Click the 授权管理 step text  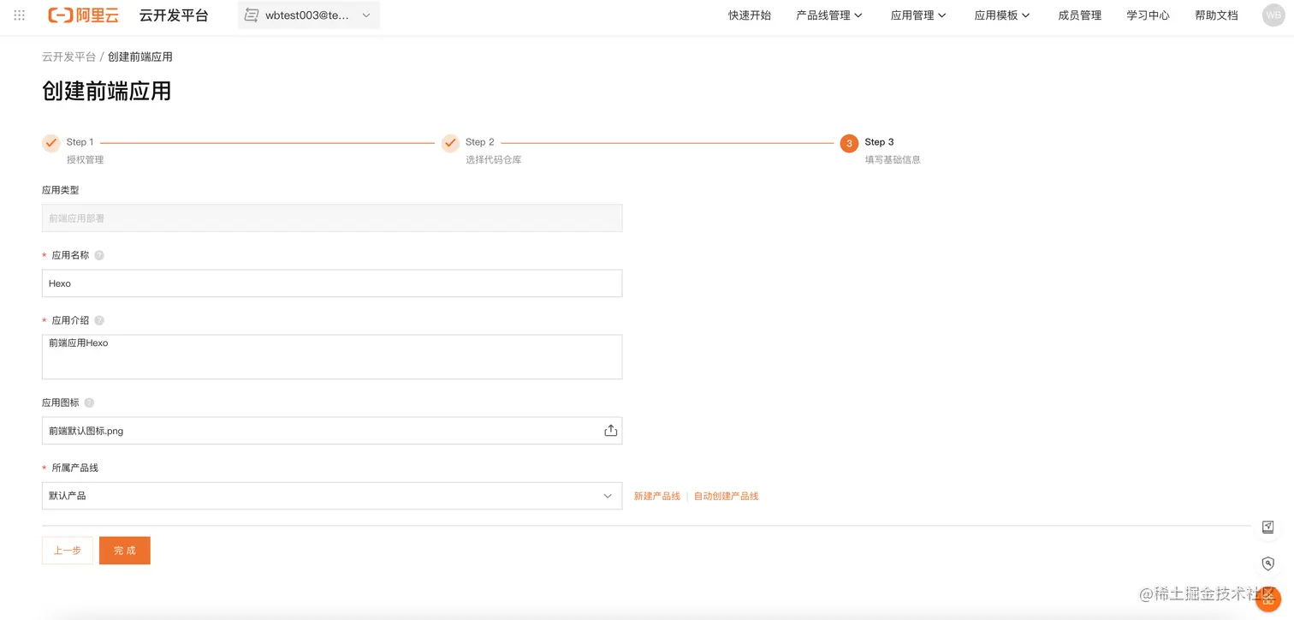point(86,160)
